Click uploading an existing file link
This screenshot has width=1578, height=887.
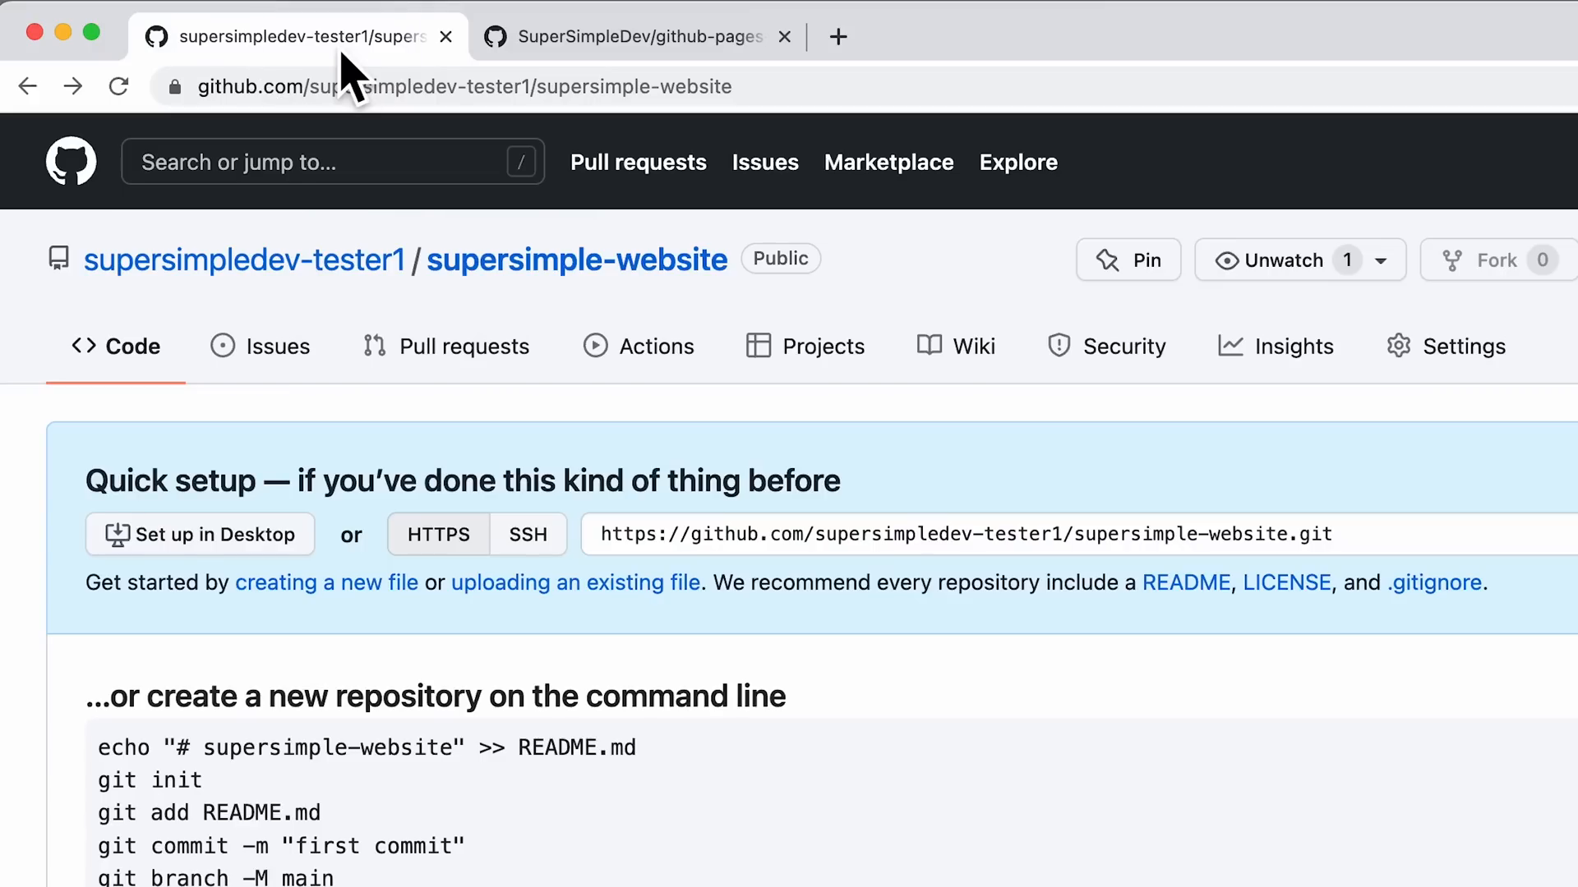[x=575, y=582]
